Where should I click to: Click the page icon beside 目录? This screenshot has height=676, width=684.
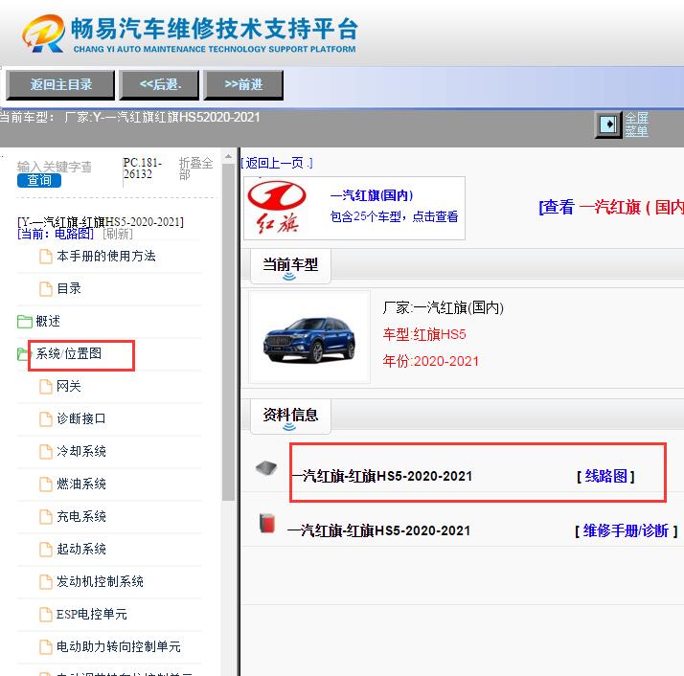tap(46, 289)
